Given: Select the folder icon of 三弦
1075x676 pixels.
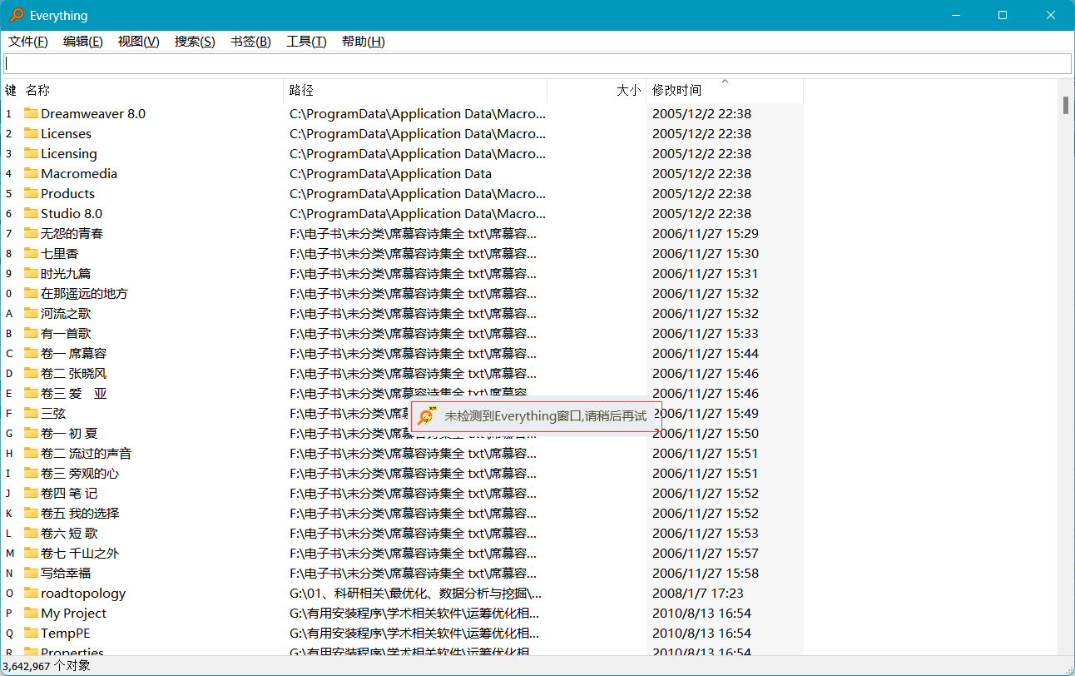Looking at the screenshot, I should [x=32, y=413].
